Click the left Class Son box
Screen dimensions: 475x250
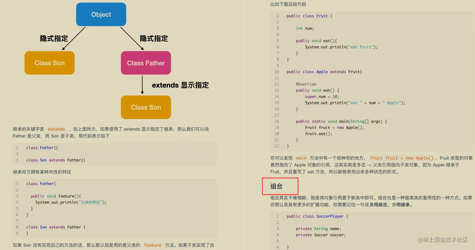49,63
